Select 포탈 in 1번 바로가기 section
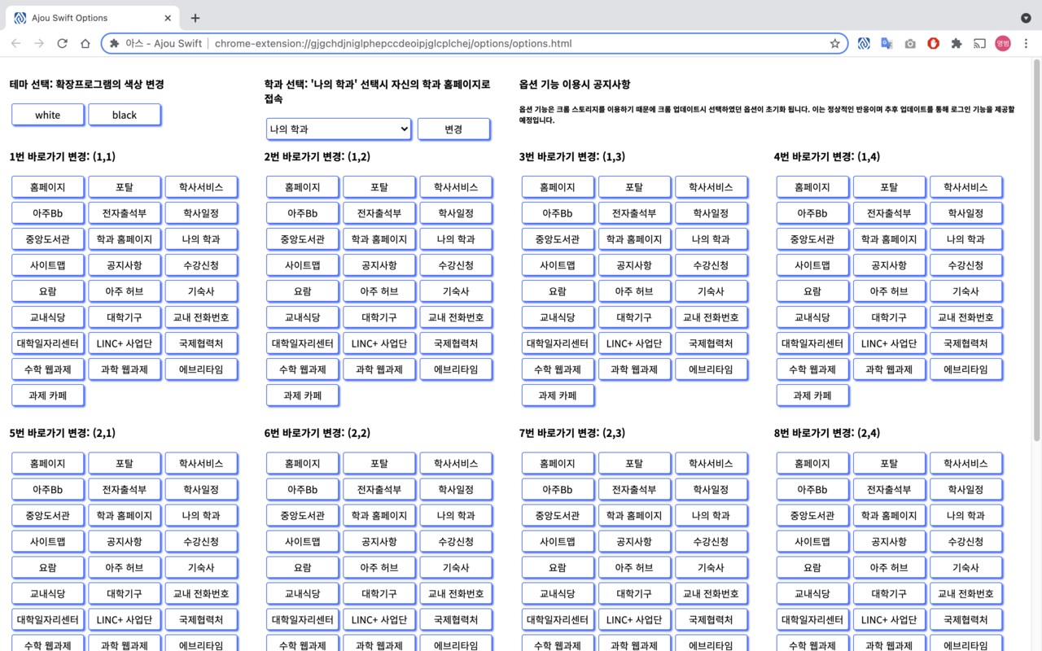 coord(125,187)
